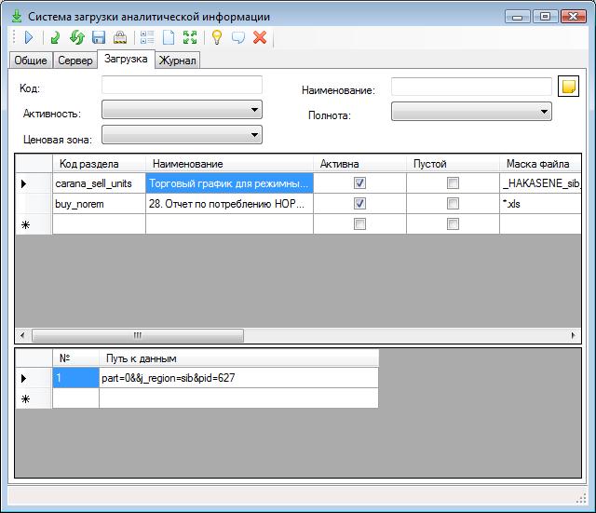
Task: Switch to the Сервер tab
Action: point(74,61)
